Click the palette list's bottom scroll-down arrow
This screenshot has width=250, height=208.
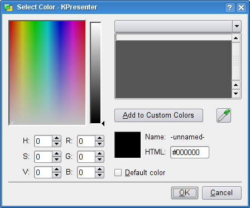coord(236,94)
